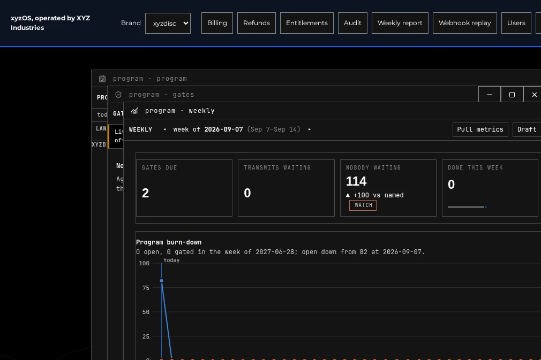Go to the previous week
The height and width of the screenshot is (360, 541).
pos(164,129)
